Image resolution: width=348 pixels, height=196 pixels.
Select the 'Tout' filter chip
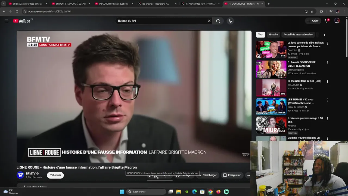click(x=260, y=35)
